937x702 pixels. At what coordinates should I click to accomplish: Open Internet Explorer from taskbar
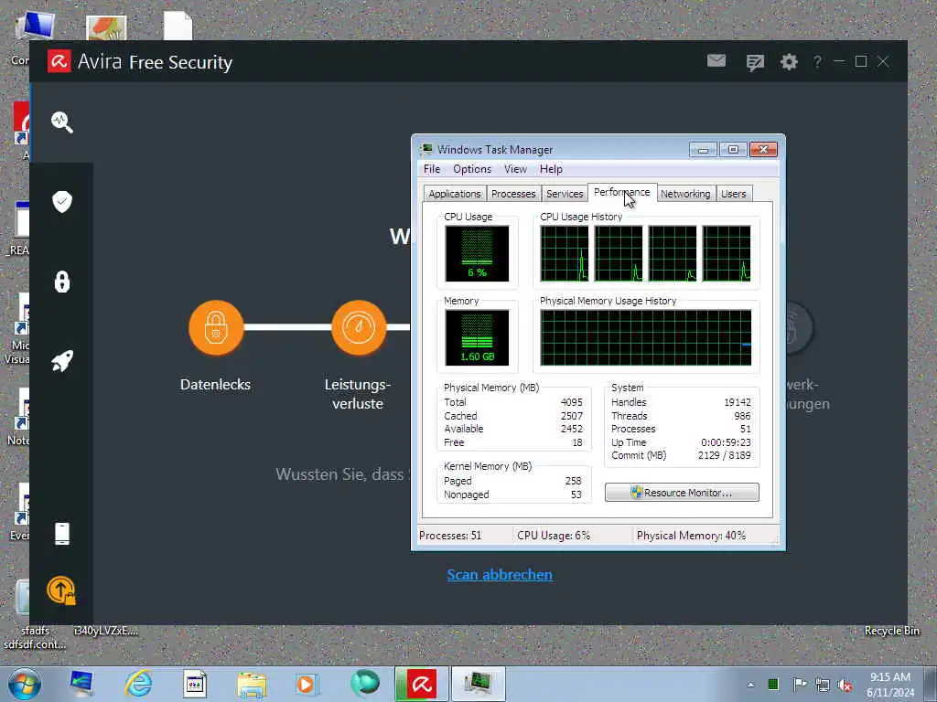coord(138,684)
